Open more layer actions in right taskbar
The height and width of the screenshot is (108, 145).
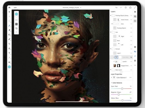click(135, 65)
